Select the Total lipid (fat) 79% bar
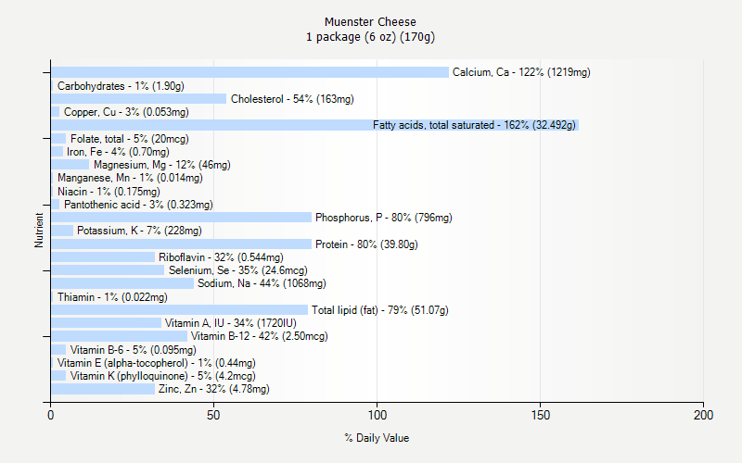742x463 pixels. 180,310
